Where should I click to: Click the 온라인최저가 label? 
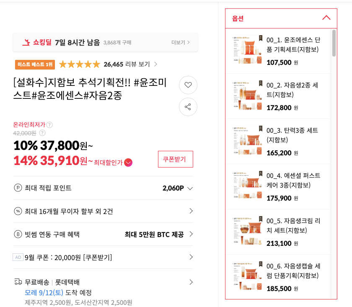tap(29, 124)
